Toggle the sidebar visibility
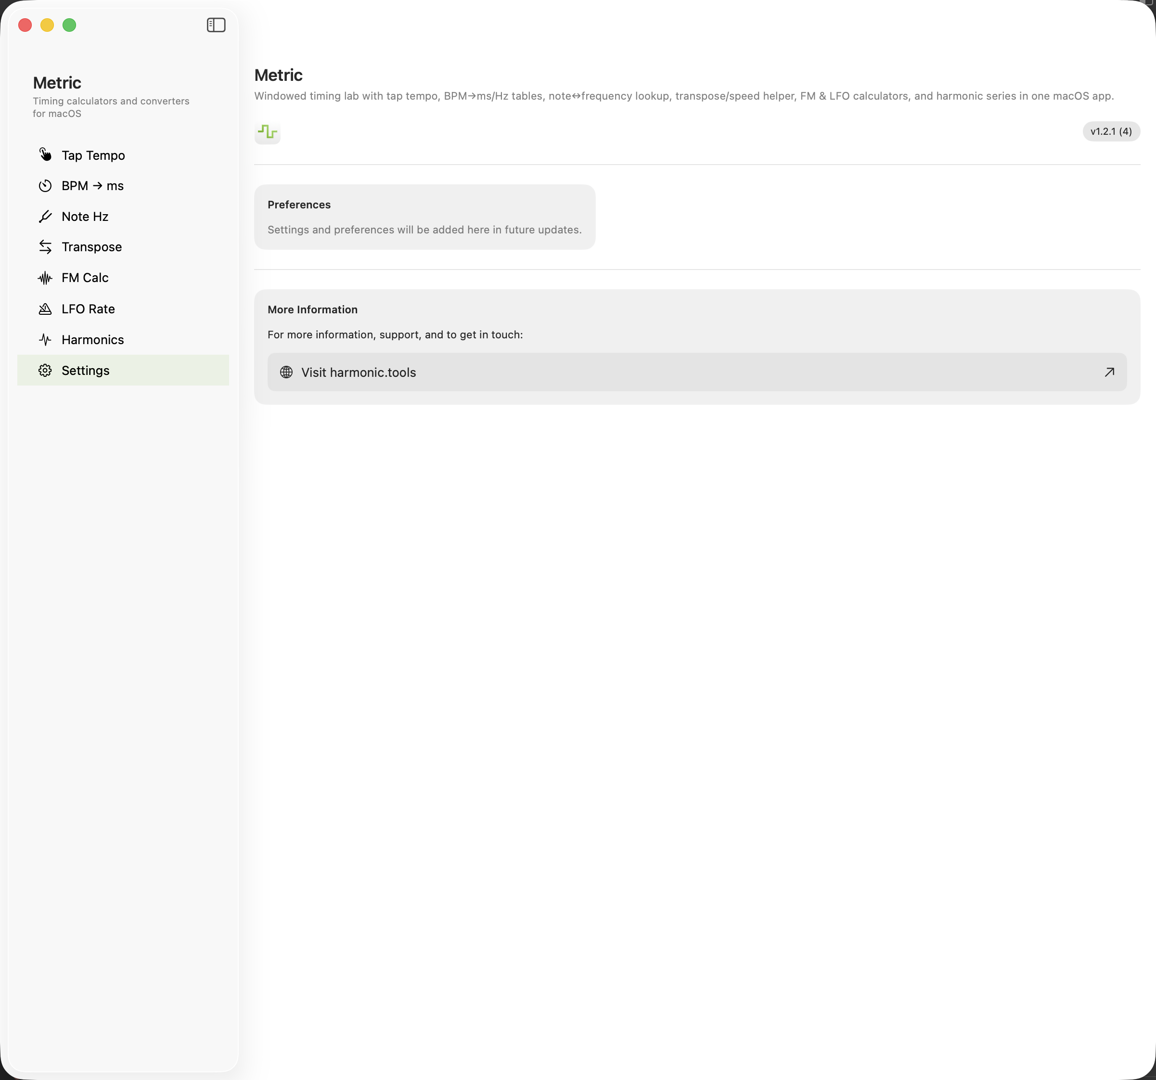Screen dimensions: 1156x1080 tap(216, 25)
